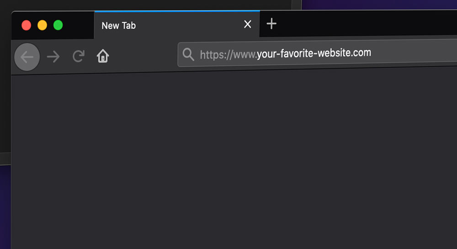Screen dimensions: 457x249
Task: Click the magnifier icon in address bar
Action: [188, 54]
